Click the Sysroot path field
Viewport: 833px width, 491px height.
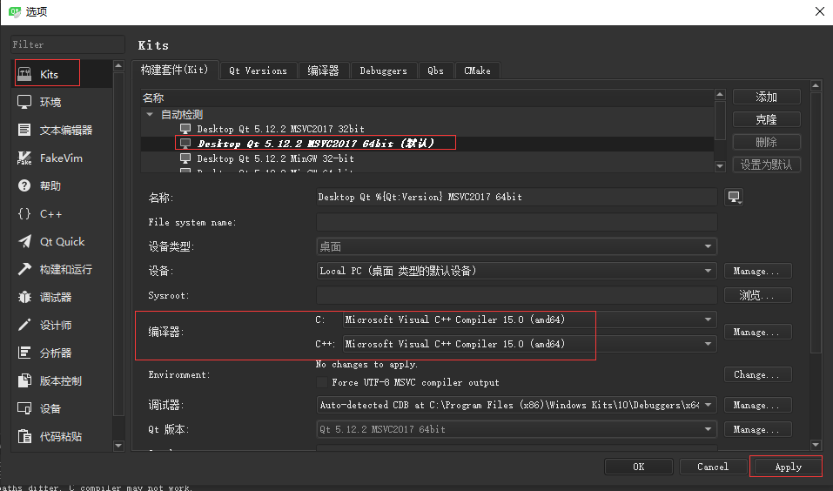point(516,295)
